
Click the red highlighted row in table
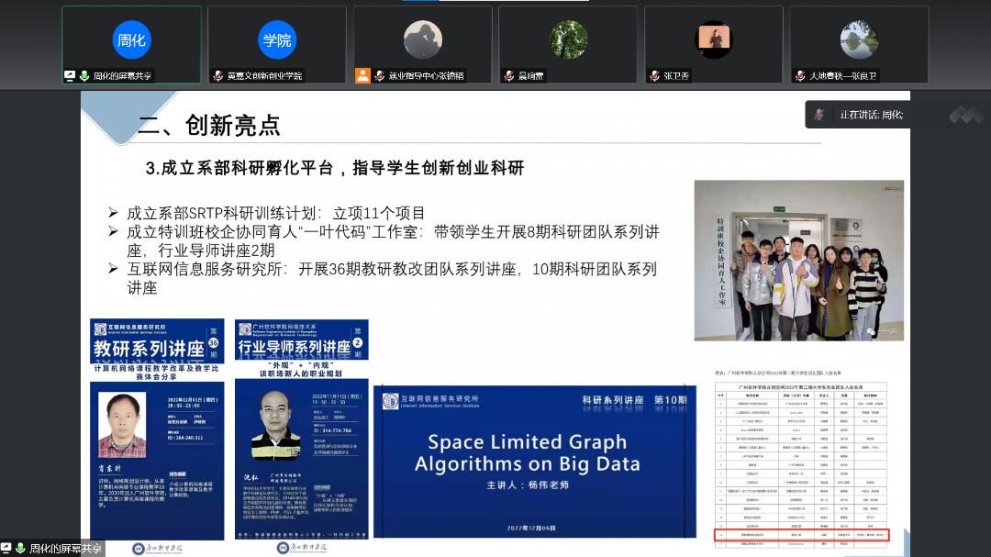pos(802,533)
